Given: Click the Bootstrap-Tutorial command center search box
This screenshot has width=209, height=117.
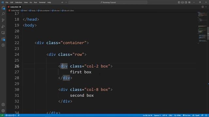Looking at the screenshot, I should [x=108, y=2].
